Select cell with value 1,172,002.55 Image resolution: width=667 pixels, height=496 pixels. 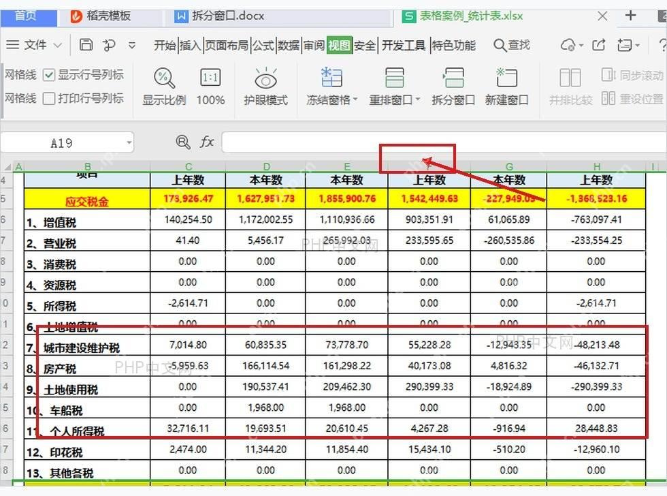click(x=266, y=219)
